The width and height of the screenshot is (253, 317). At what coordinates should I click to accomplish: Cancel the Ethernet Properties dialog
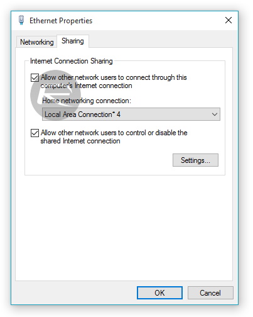point(210,292)
